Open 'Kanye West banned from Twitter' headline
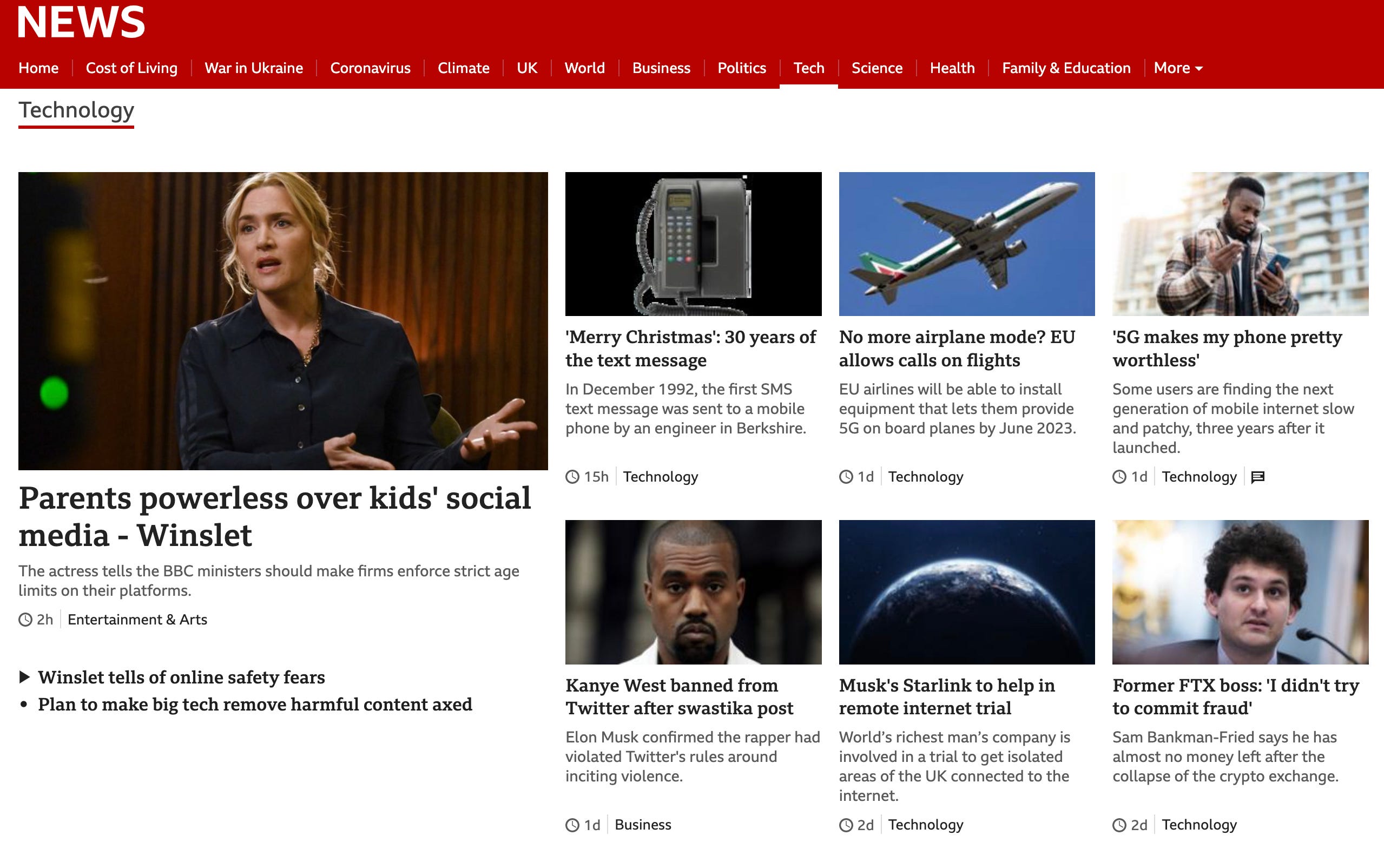Viewport: 1384px width, 855px height. (x=680, y=696)
